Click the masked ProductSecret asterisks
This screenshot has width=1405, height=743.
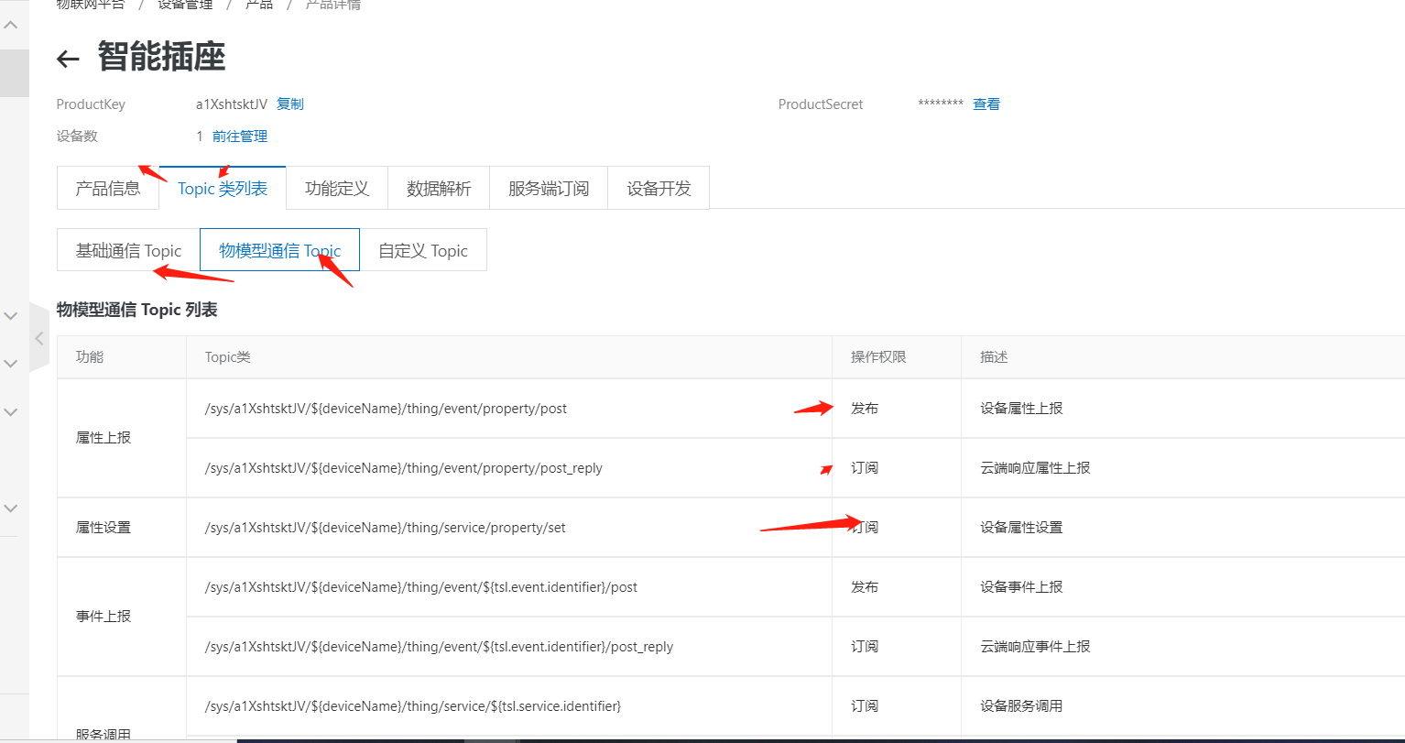[x=941, y=104]
